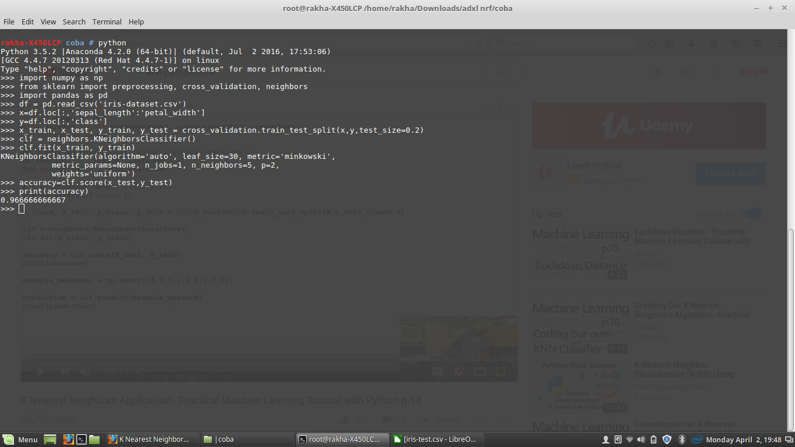Viewport: 795px width, 447px height.
Task: Open the Bluetooth tray icon
Action: pos(682,439)
